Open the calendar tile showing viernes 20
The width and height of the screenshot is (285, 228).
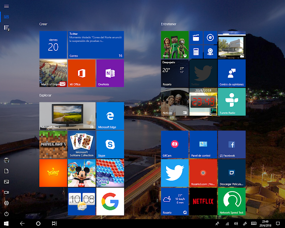[53, 45]
